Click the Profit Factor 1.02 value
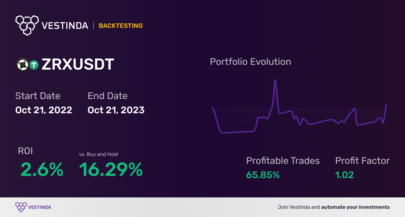 tap(345, 175)
